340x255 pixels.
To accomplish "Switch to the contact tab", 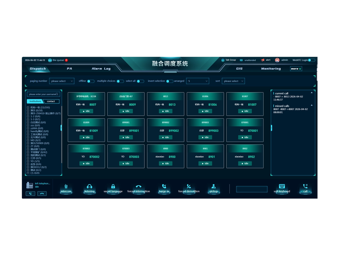I will [x=51, y=101].
